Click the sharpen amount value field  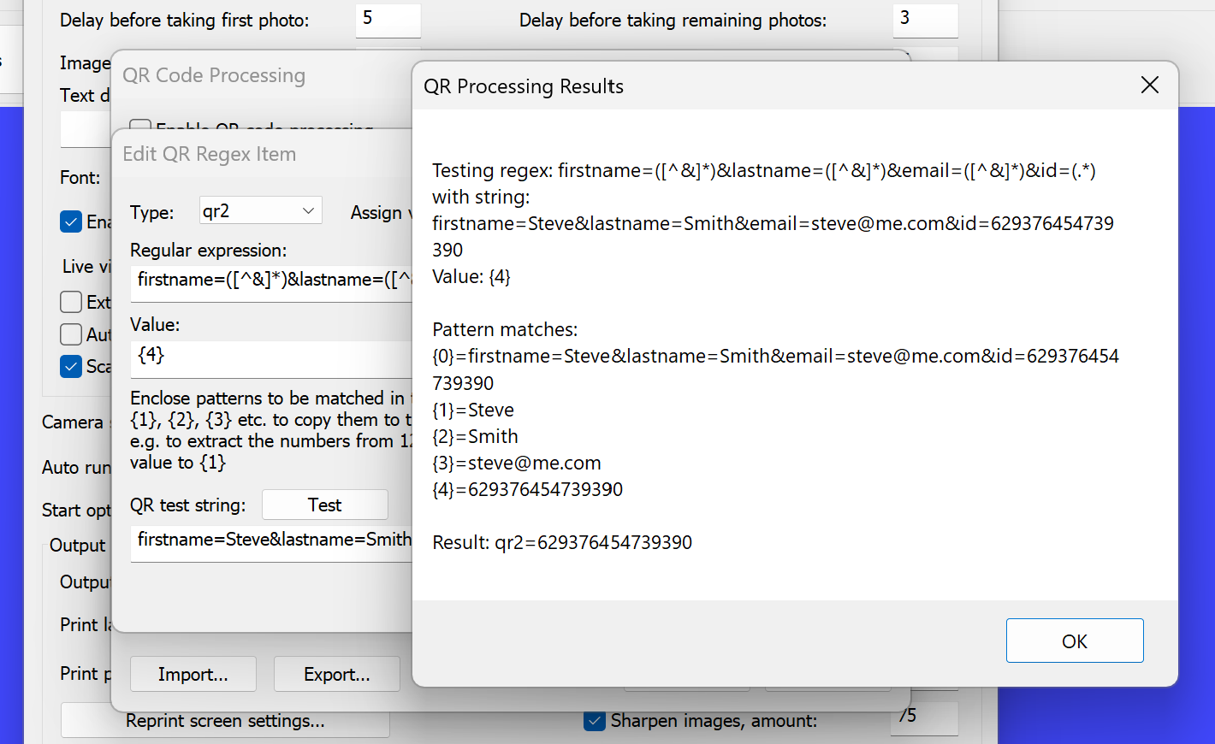pyautogui.click(x=924, y=717)
